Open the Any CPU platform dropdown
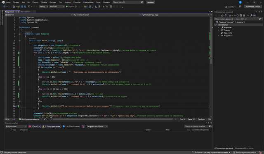 (57, 7)
